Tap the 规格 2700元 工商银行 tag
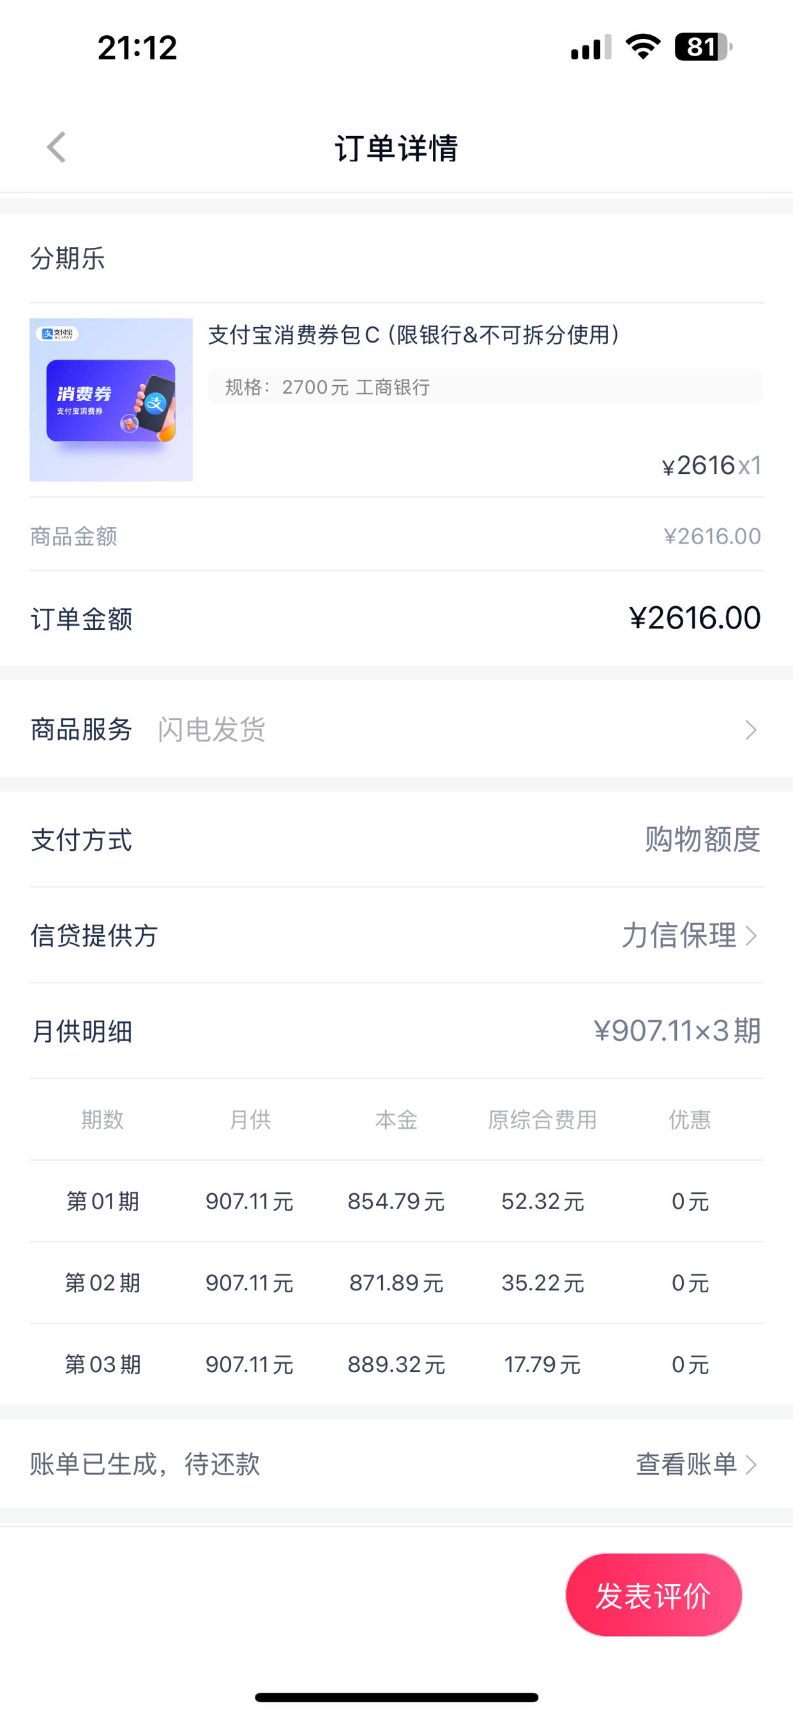This screenshot has height=1717, width=793. click(485, 386)
